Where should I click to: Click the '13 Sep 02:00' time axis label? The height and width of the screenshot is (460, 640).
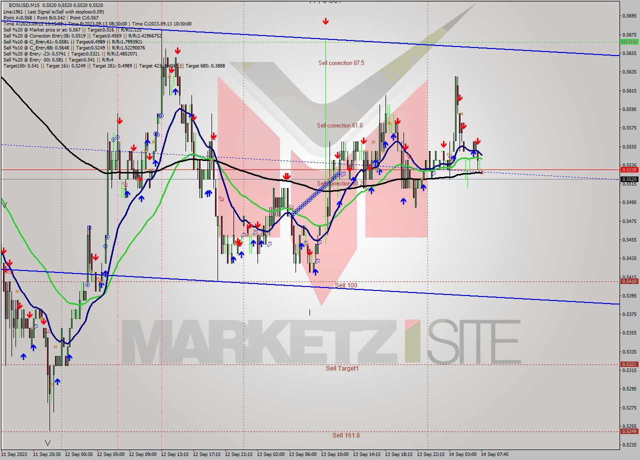point(271,454)
